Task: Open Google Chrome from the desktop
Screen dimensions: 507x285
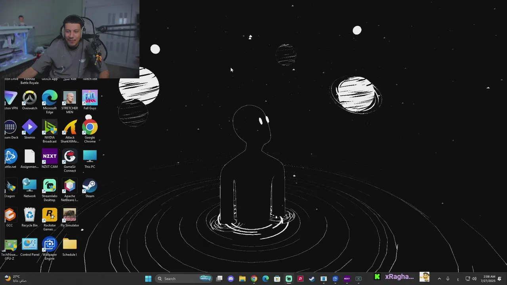Action: tap(90, 131)
